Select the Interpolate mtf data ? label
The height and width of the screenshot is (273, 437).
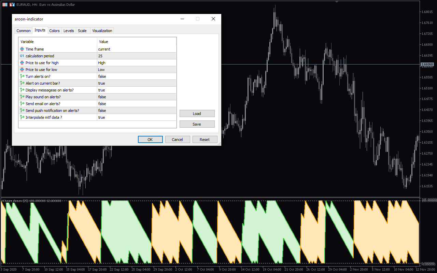click(44, 117)
